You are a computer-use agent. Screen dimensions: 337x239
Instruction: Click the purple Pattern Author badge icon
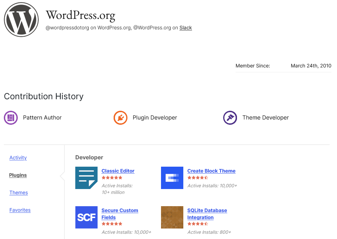pyautogui.click(x=11, y=118)
